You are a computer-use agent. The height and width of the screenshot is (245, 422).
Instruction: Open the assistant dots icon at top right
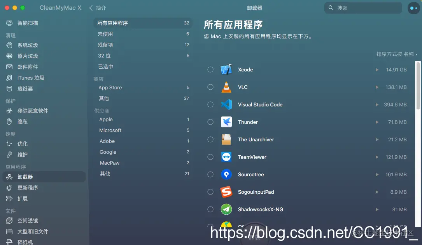click(x=413, y=8)
